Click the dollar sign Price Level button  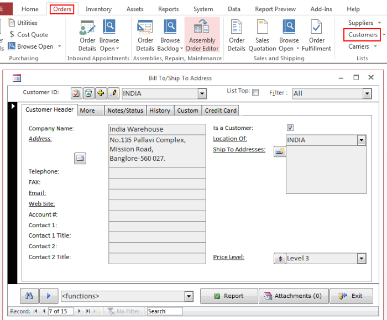click(280, 259)
